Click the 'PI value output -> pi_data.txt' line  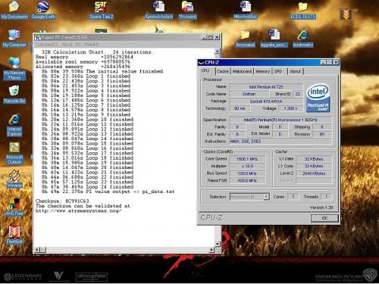(108, 192)
